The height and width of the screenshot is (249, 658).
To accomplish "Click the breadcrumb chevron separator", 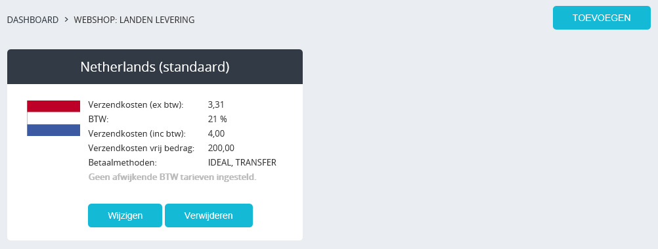I will point(66,19).
